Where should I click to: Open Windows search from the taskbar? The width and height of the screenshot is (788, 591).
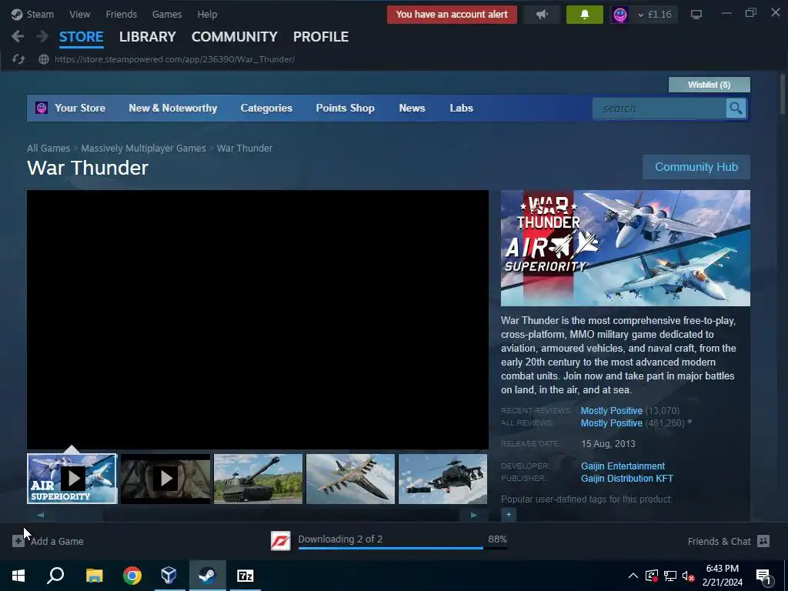tap(55, 576)
